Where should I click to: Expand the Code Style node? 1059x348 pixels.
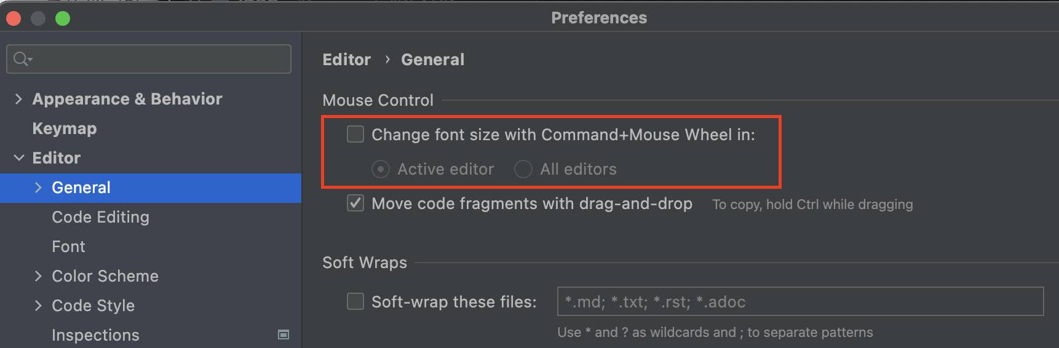[38, 306]
